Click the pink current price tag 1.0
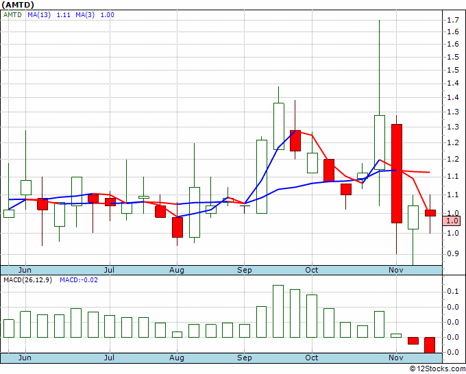The image size is (466, 374). click(452, 221)
